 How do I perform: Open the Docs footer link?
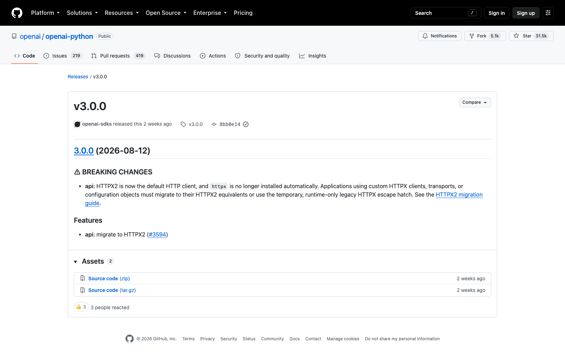(x=295, y=339)
